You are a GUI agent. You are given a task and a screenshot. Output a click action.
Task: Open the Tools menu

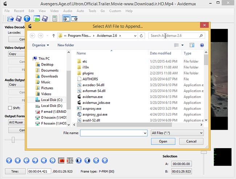coord(92,11)
